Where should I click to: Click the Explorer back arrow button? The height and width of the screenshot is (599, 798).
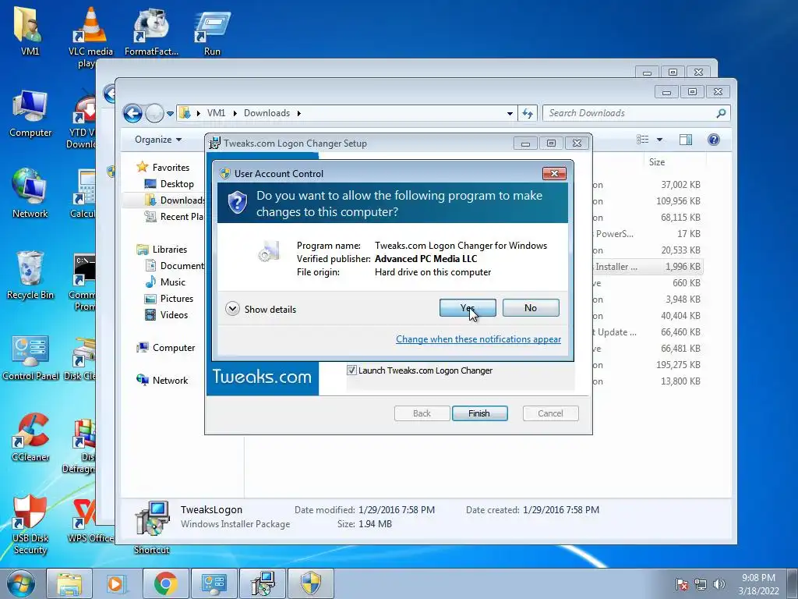(x=132, y=113)
